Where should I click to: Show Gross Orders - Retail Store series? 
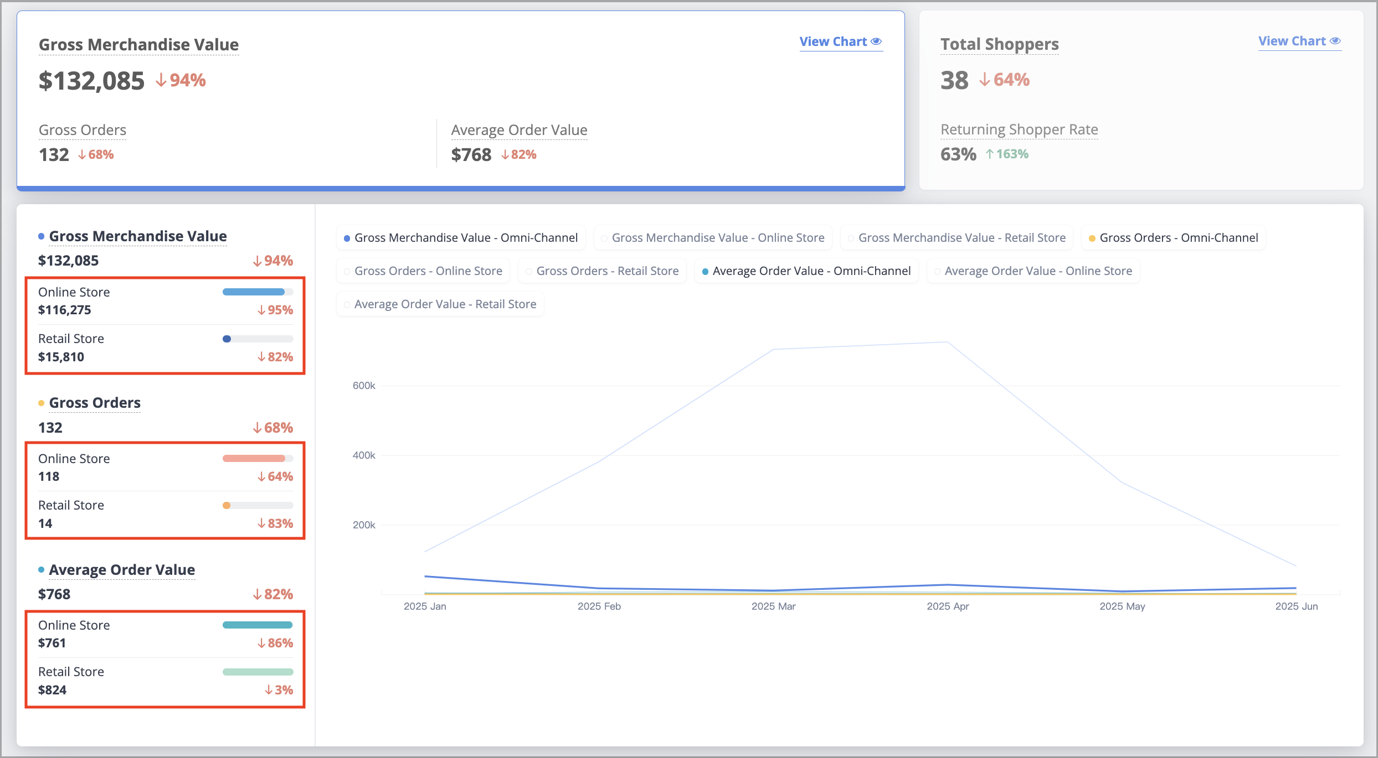[602, 271]
